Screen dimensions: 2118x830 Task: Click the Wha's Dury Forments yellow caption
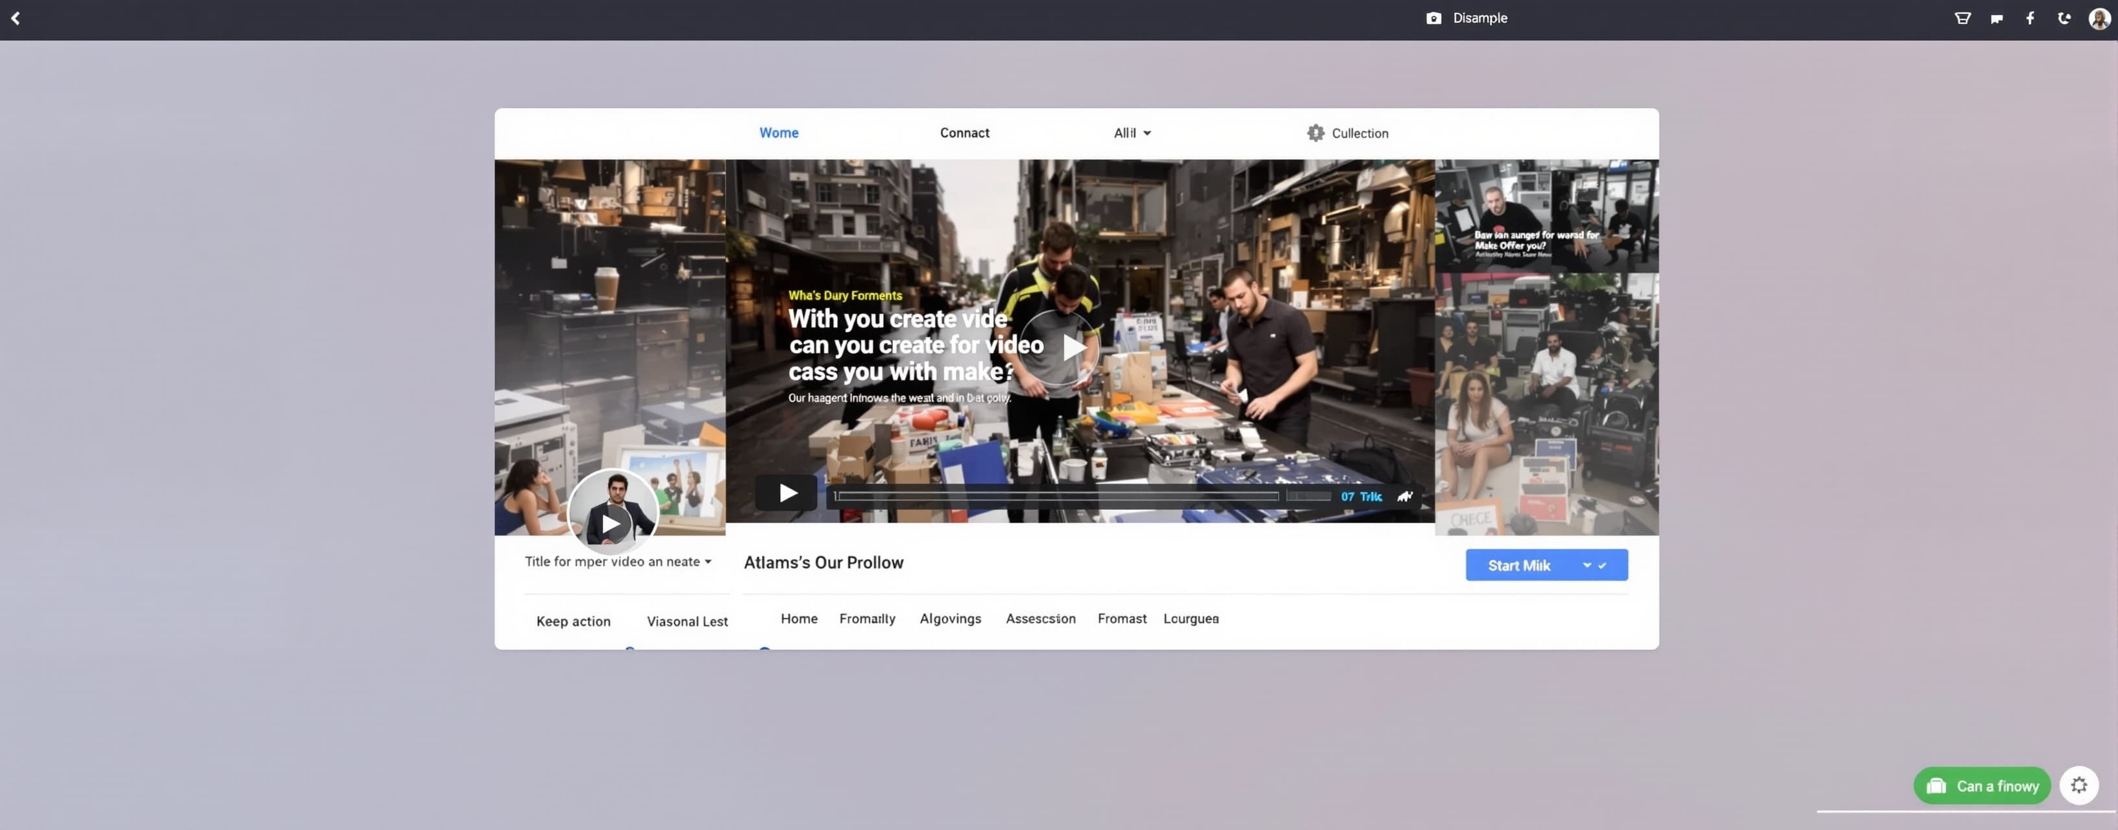point(844,296)
